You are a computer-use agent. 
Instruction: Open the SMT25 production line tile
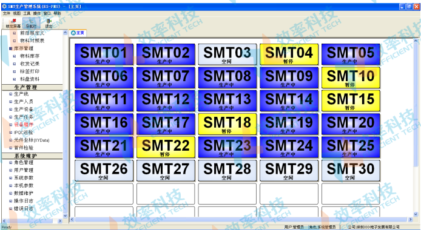coord(351,147)
